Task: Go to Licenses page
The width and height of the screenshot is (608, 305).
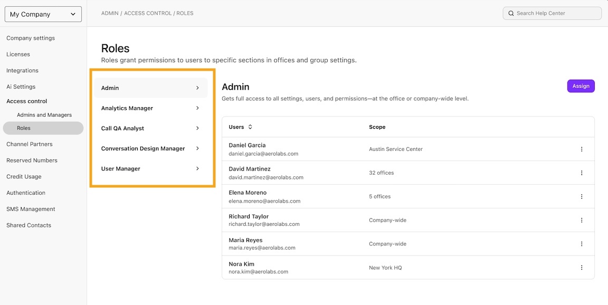Action: pos(18,54)
